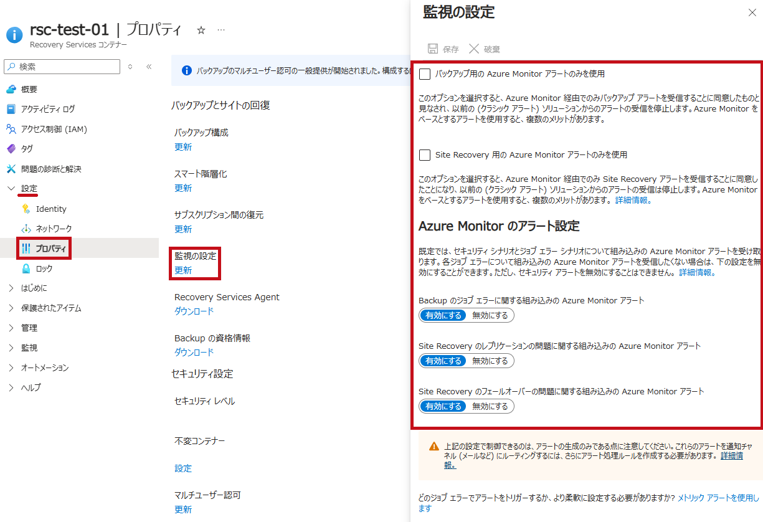Expand the 監視 section
The height and width of the screenshot is (522, 763).
(11, 348)
